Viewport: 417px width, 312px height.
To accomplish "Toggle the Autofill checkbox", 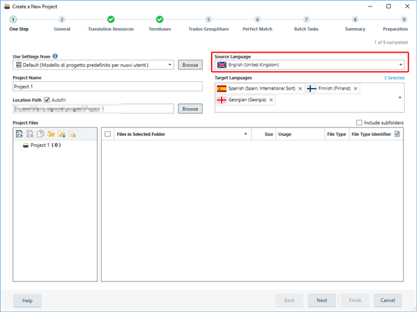I will (47, 99).
